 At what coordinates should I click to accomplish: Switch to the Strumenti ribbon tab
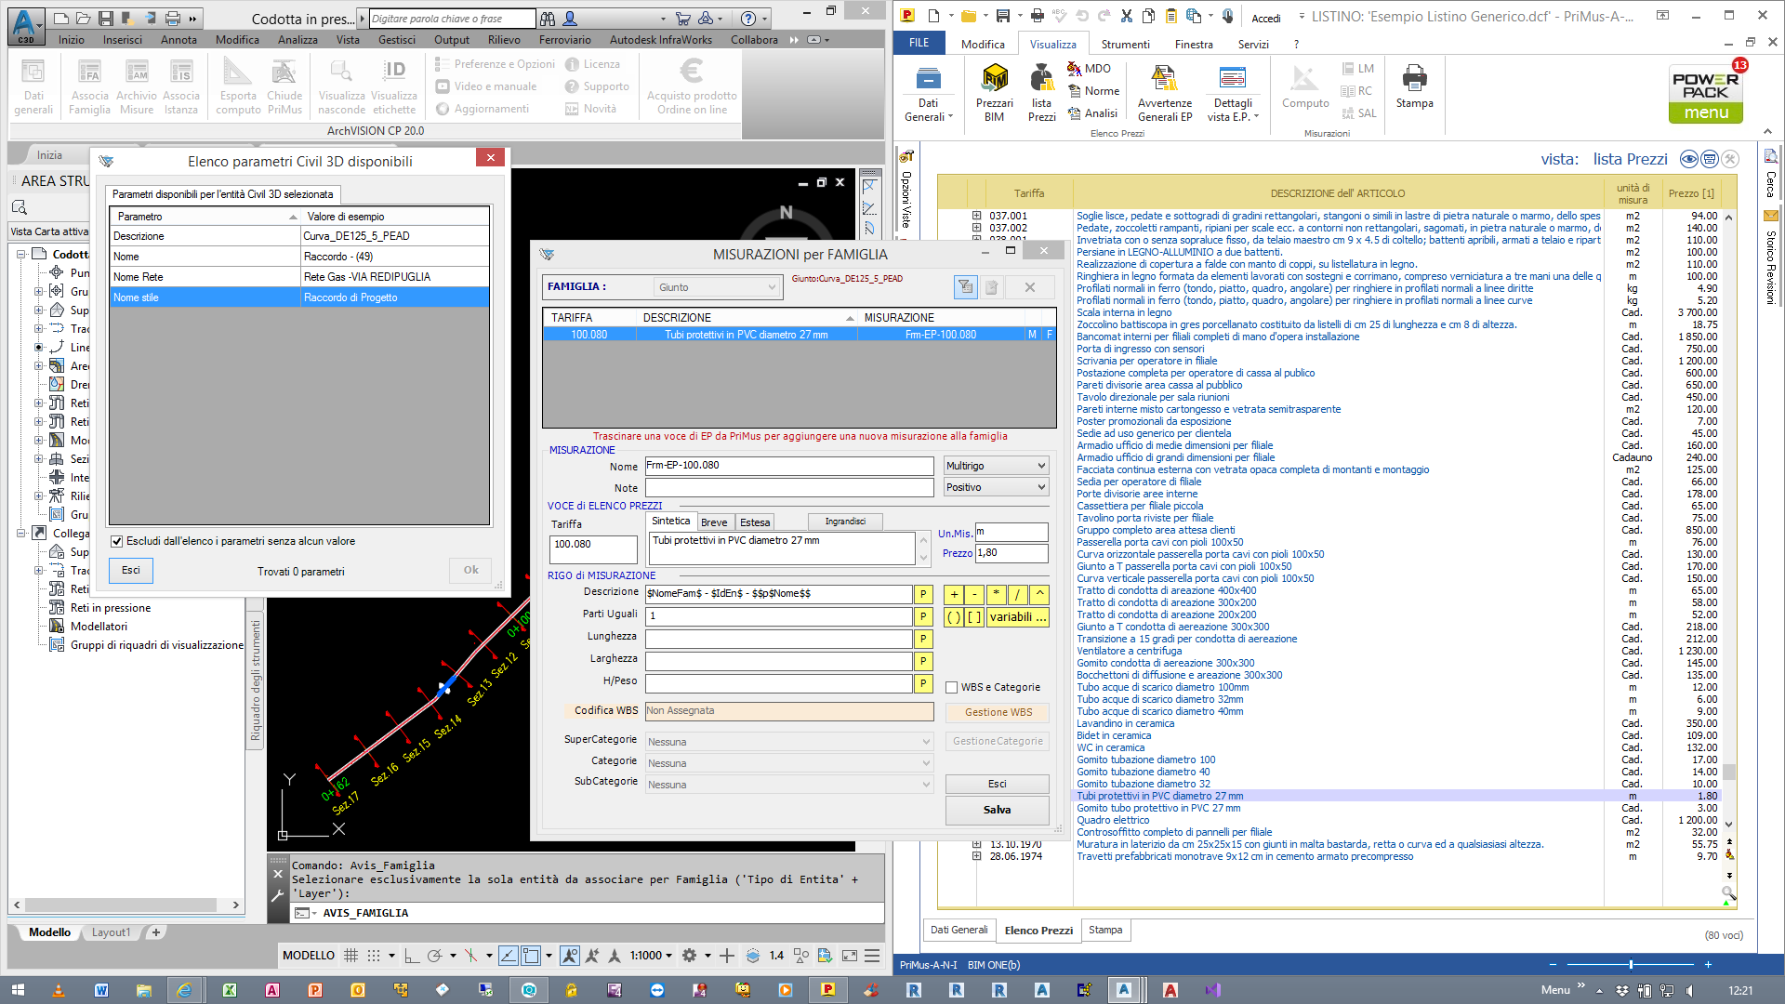click(1125, 44)
